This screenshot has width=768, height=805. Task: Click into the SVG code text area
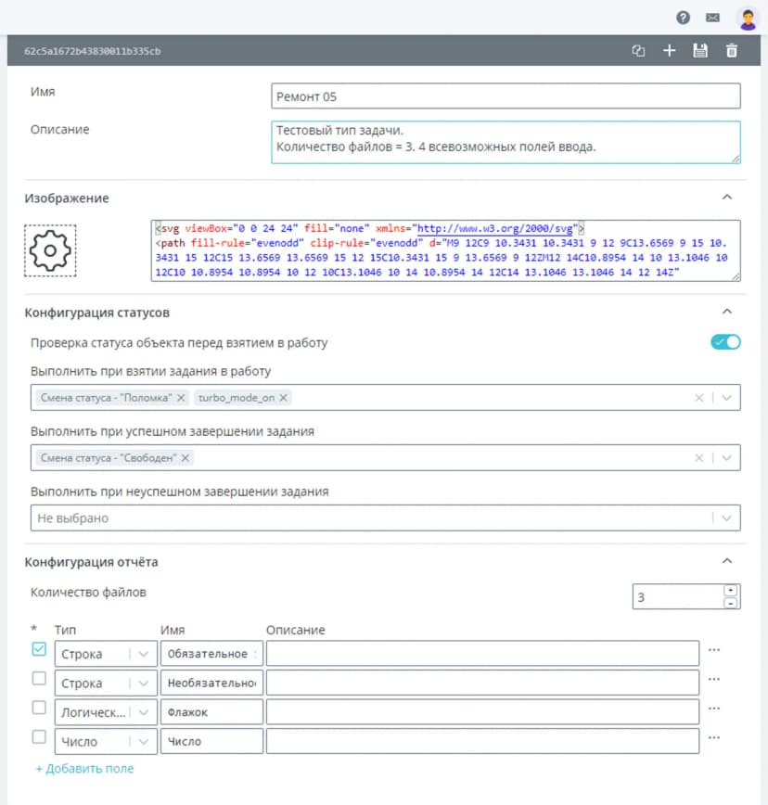[x=445, y=250]
